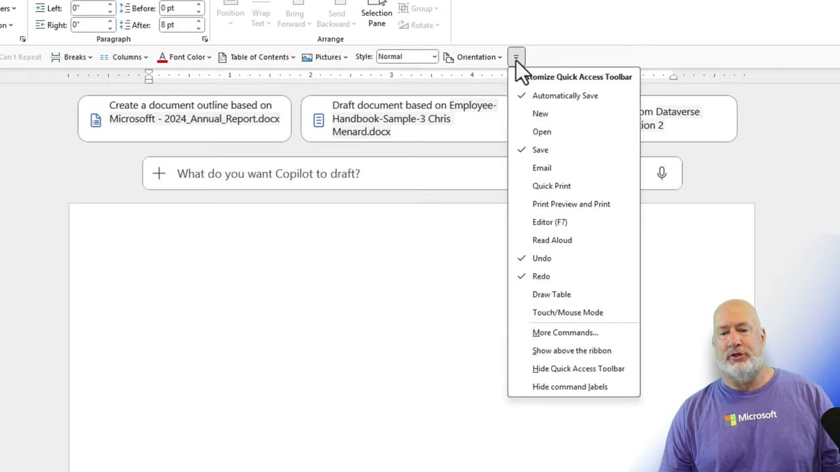Click the microphone icon for voice input
Screen dimensions: 840x472
point(661,173)
